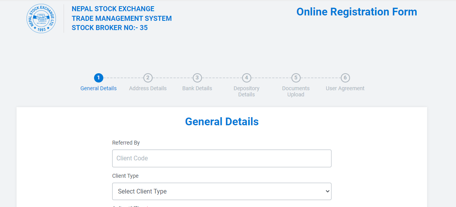Screen dimensions: 456x207
Task: Jump to step 3 circle icon
Action: (197, 78)
